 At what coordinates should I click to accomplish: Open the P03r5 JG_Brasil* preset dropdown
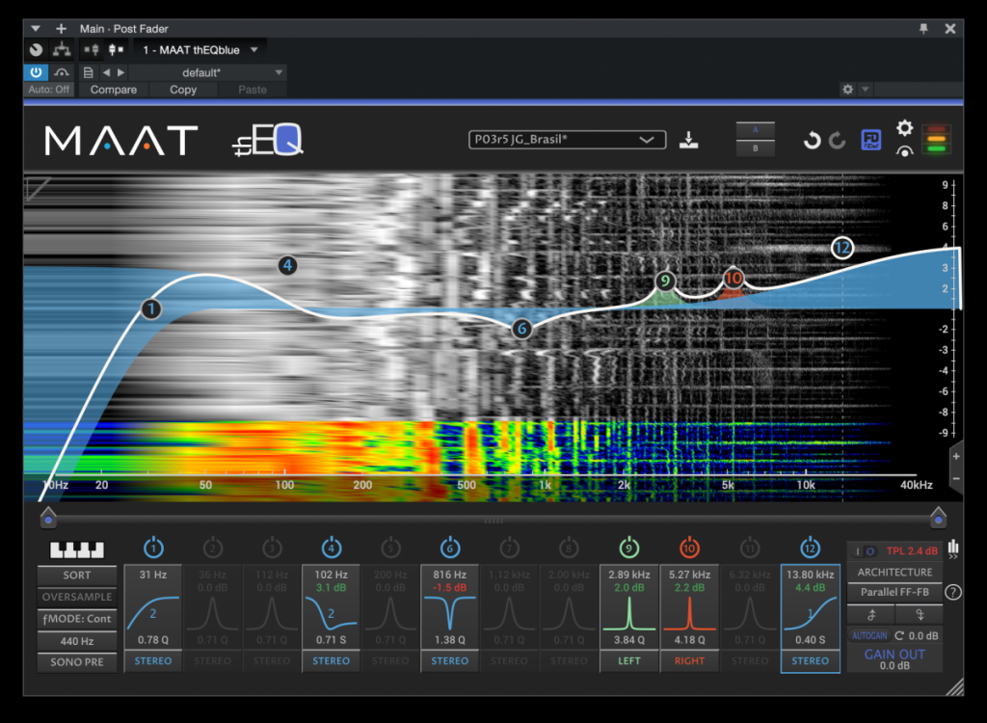(567, 139)
